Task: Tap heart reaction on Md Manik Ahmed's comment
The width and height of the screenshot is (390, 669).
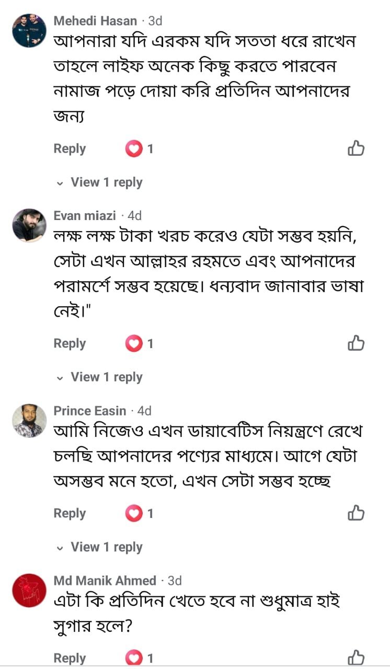Action: pos(134,658)
